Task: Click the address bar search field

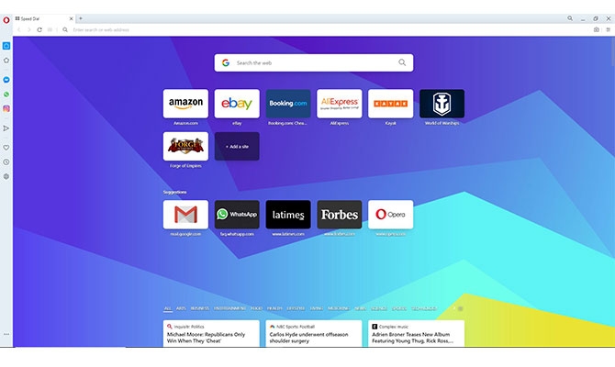Action: pos(330,29)
